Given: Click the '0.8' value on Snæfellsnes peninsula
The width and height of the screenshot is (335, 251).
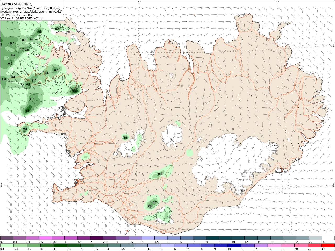Looking at the screenshot, I should pyautogui.click(x=25, y=129).
